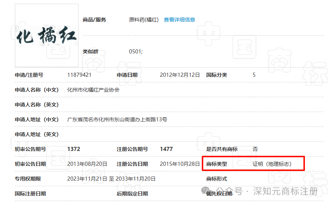Select the registration number 11879421
The height and width of the screenshot is (204, 328).
(79, 75)
